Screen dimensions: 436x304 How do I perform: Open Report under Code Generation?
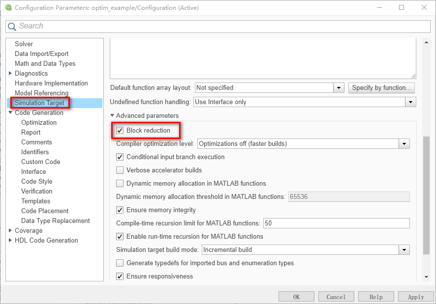pos(31,133)
